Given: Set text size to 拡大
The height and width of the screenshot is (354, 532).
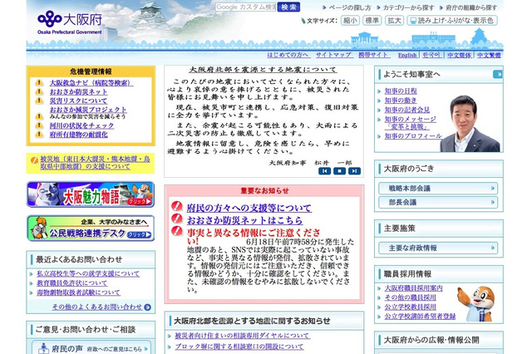Looking at the screenshot, I should tap(394, 21).
